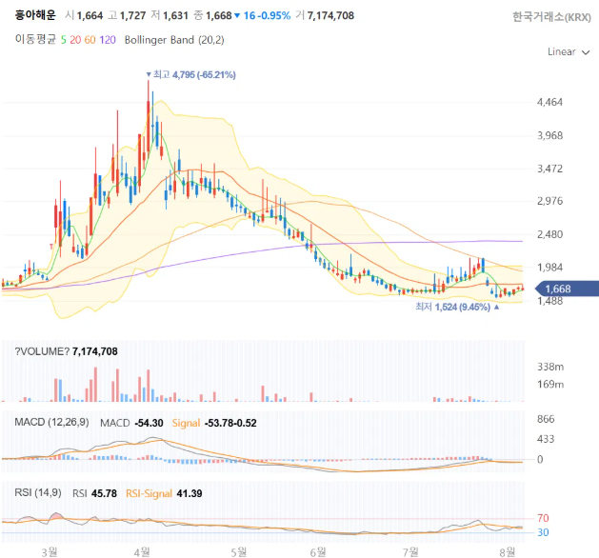This screenshot has width=599, height=558.
Task: Click the RSI 70 overbought level label
Action: click(x=543, y=518)
